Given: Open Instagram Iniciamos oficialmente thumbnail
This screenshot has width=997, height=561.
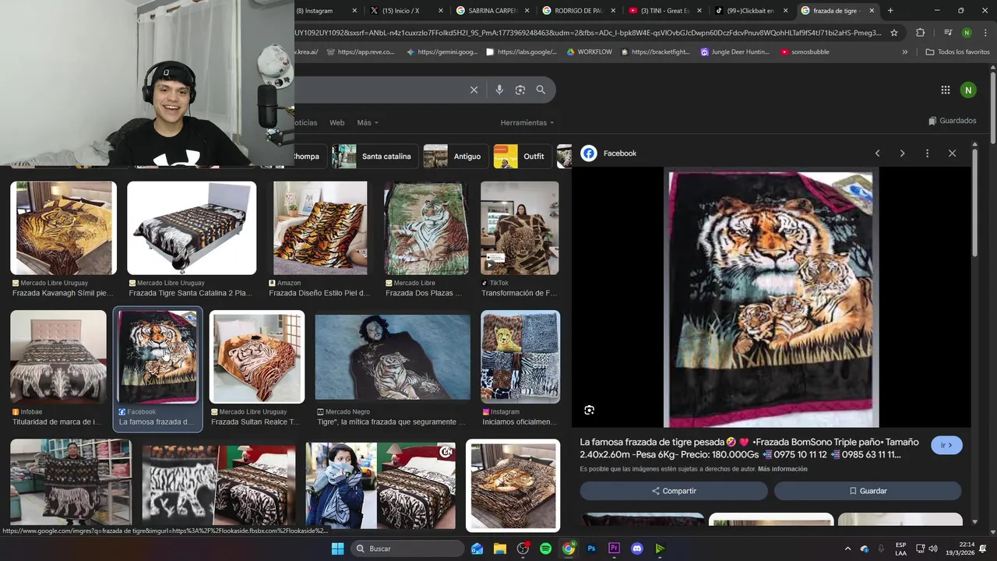Looking at the screenshot, I should [x=520, y=357].
